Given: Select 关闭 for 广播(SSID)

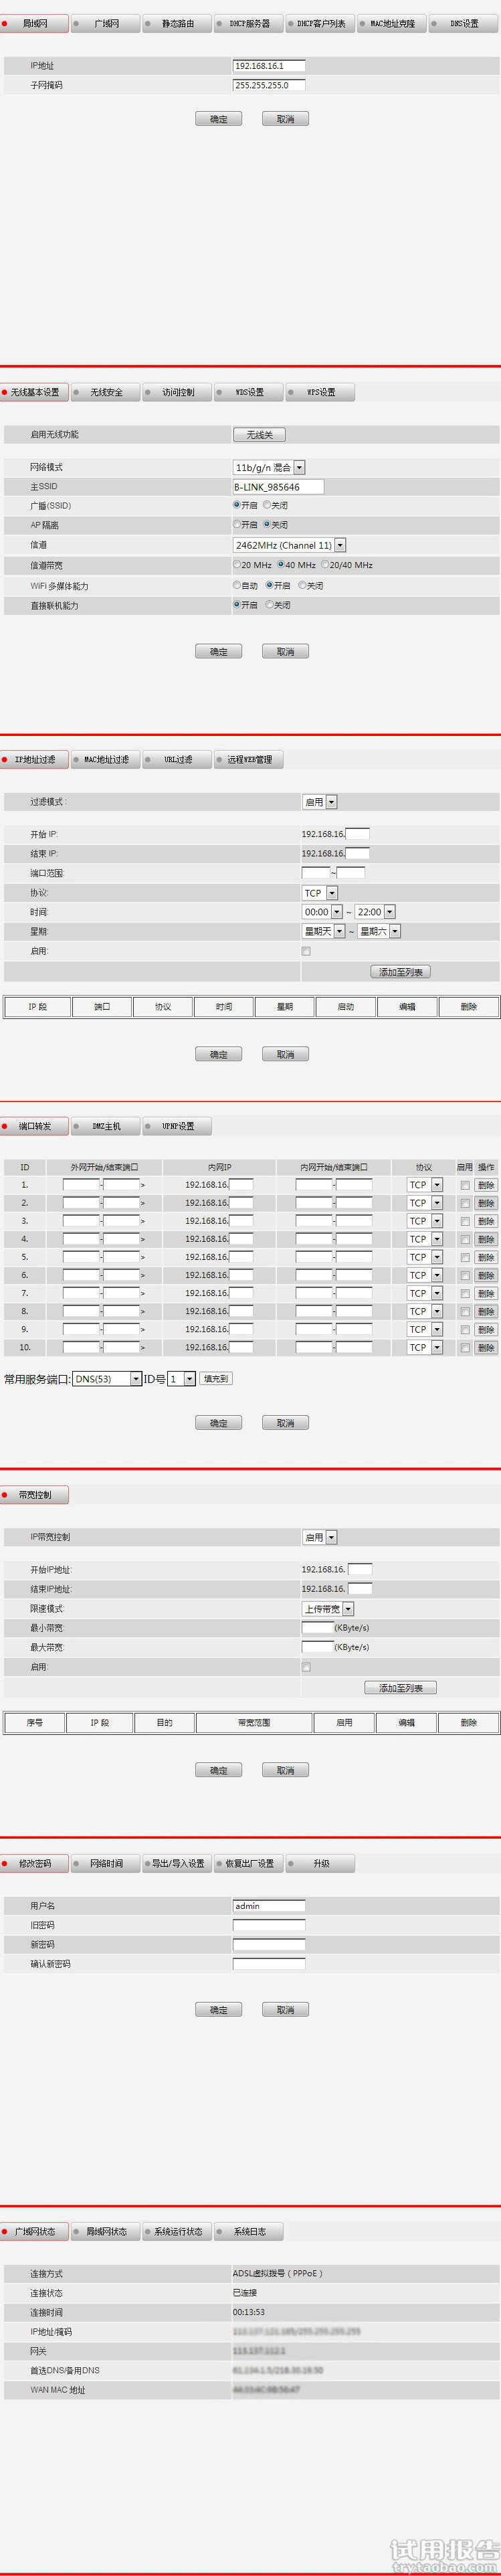Looking at the screenshot, I should point(268,505).
